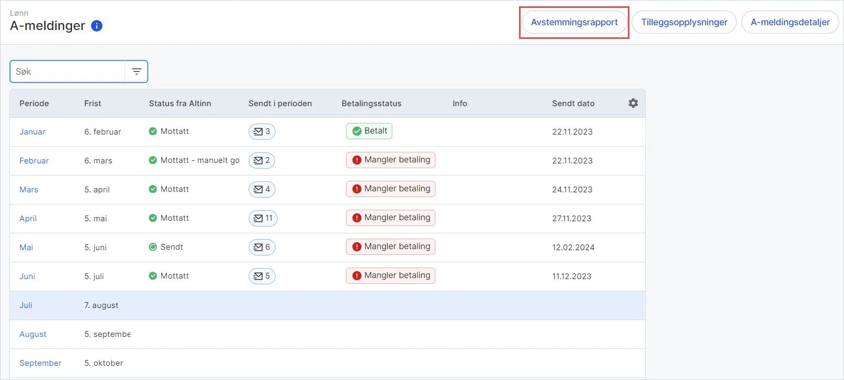
Task: Open the Februar period link
Action: coord(34,161)
